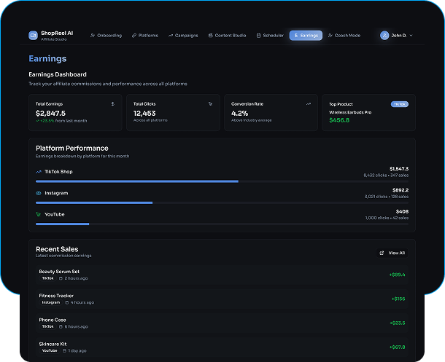445x362 pixels.
Task: Click the TikTok Shop trend icon
Action: pyautogui.click(x=39, y=172)
